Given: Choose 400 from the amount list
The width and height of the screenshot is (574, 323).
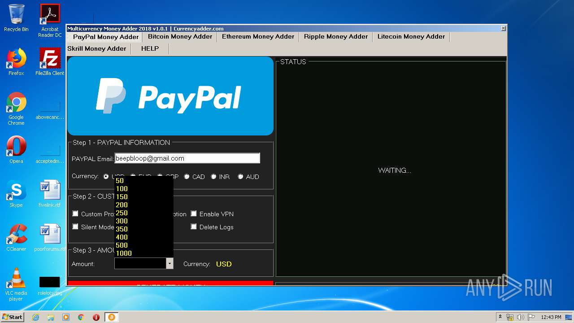Looking at the screenshot, I should tap(143, 237).
